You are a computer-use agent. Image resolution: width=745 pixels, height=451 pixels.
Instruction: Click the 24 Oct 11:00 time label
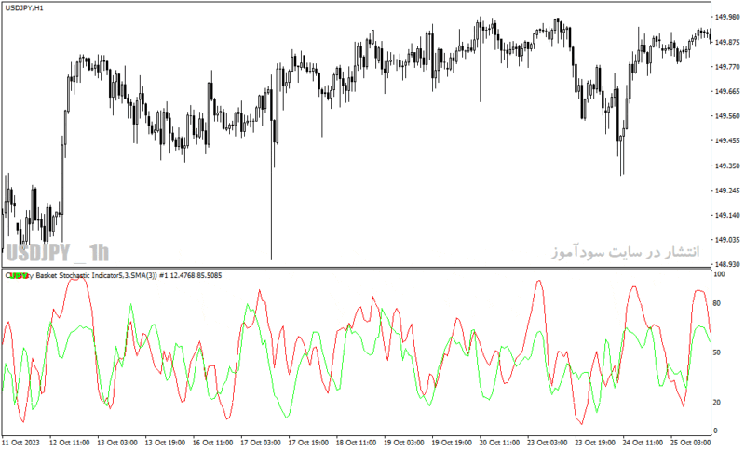643,443
